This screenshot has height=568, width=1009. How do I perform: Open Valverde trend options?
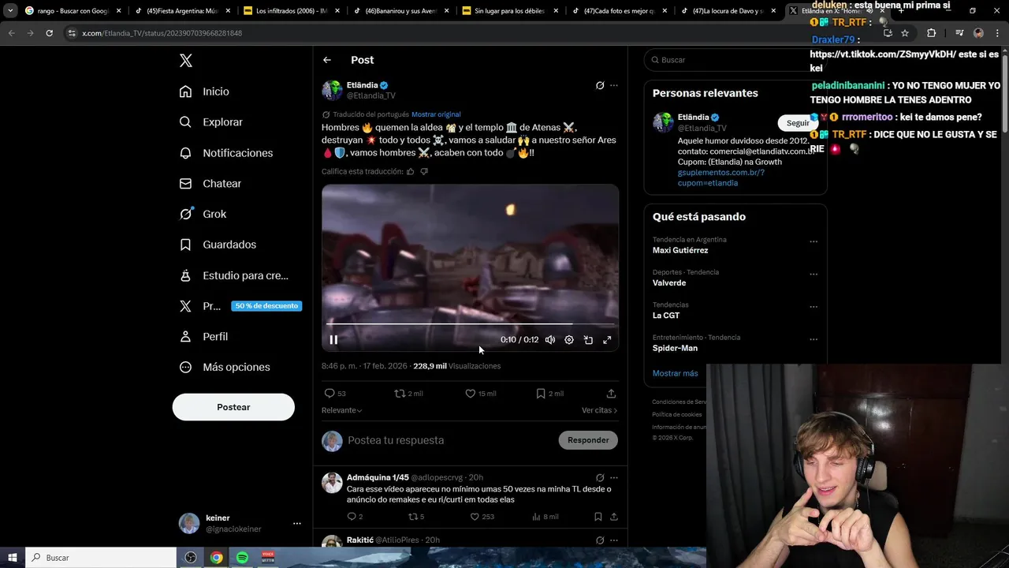click(814, 274)
